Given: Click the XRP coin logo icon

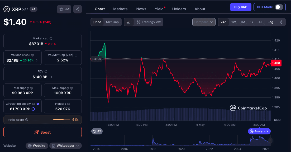Looking at the screenshot, I should pyautogui.click(x=7, y=9).
